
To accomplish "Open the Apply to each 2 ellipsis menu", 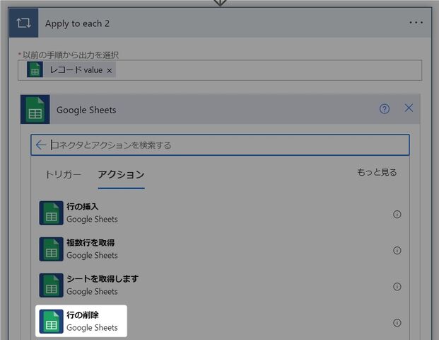I will pyautogui.click(x=416, y=23).
